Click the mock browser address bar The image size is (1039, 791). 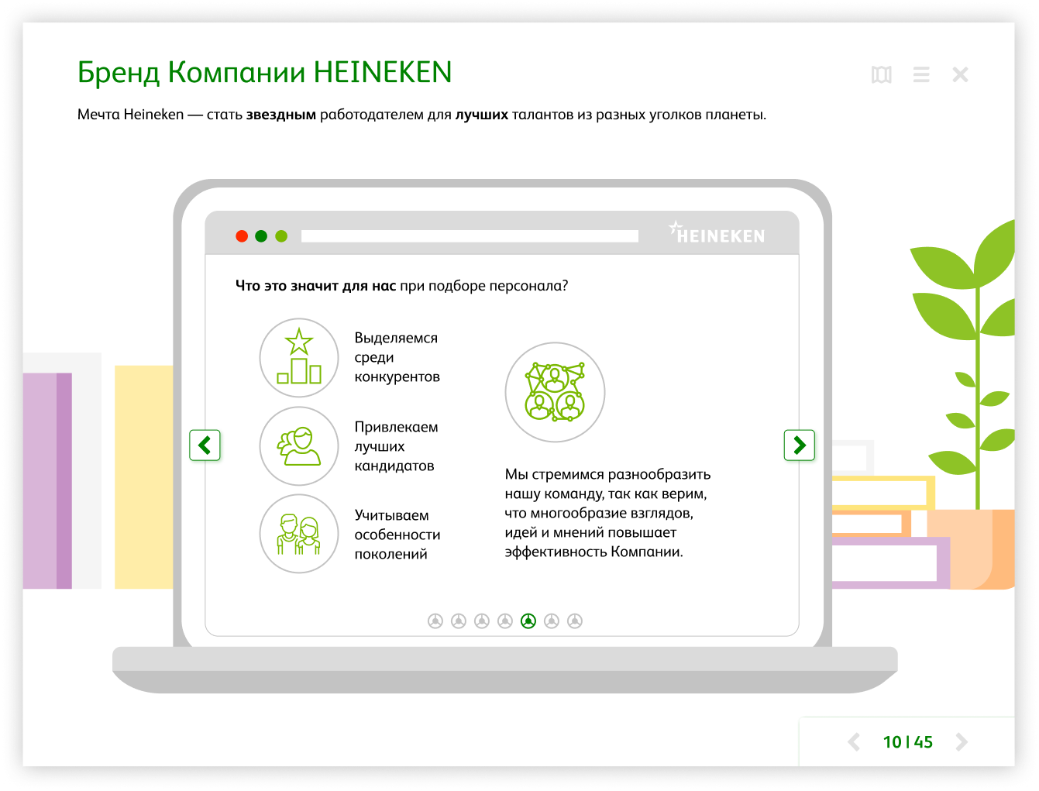pos(470,236)
